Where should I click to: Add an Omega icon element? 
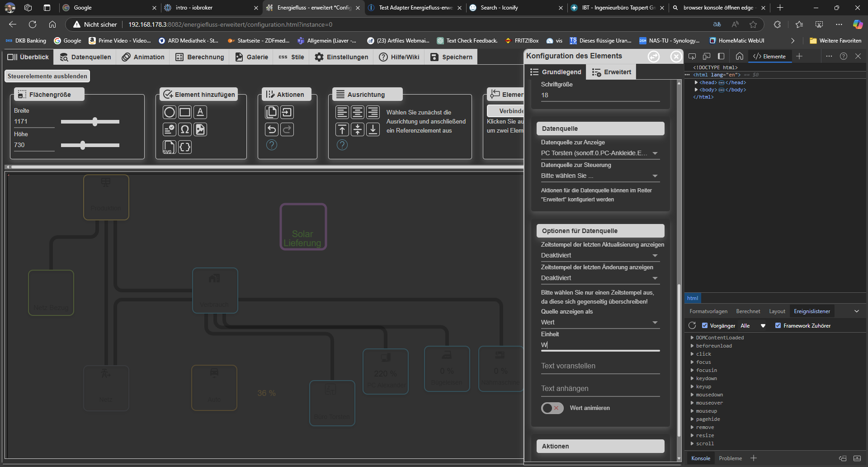tap(185, 129)
